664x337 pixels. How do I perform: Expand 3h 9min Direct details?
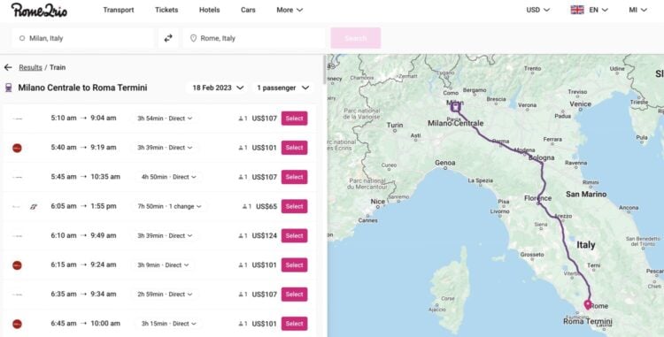(x=163, y=265)
